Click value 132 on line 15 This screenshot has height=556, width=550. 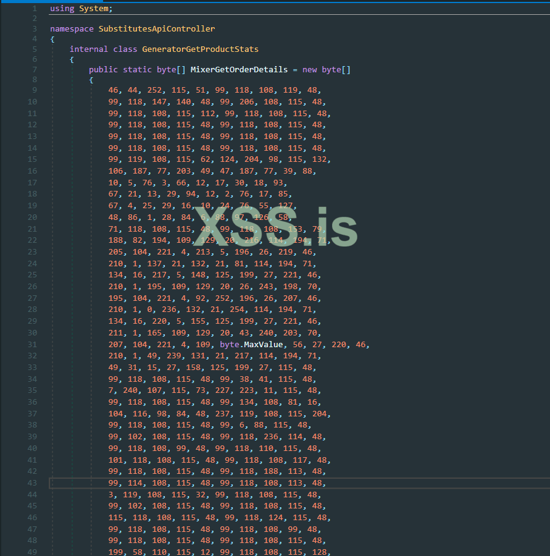click(x=319, y=159)
